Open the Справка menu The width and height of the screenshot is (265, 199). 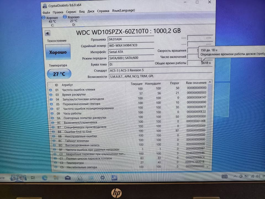tap(103, 11)
